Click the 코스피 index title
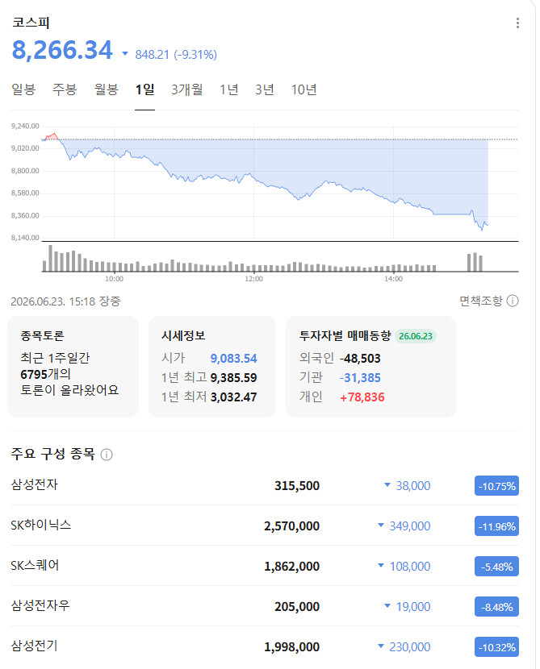This screenshot has height=669, width=540. click(x=31, y=23)
